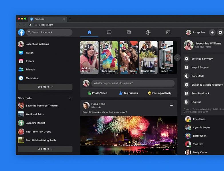Viewport: 224px width, 171px height.
Task: Click Add to Story card
Action: coord(89,58)
